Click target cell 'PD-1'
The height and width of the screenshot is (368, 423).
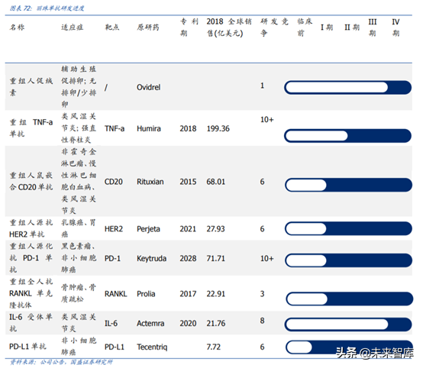112,259
